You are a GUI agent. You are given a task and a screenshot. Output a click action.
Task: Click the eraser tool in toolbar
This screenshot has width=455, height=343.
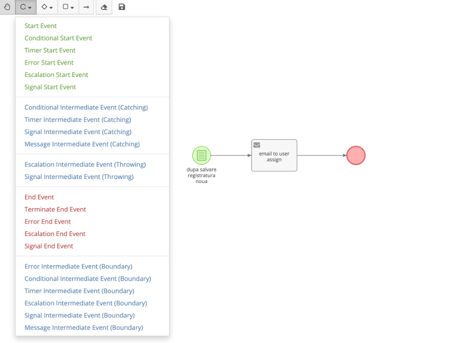[104, 7]
